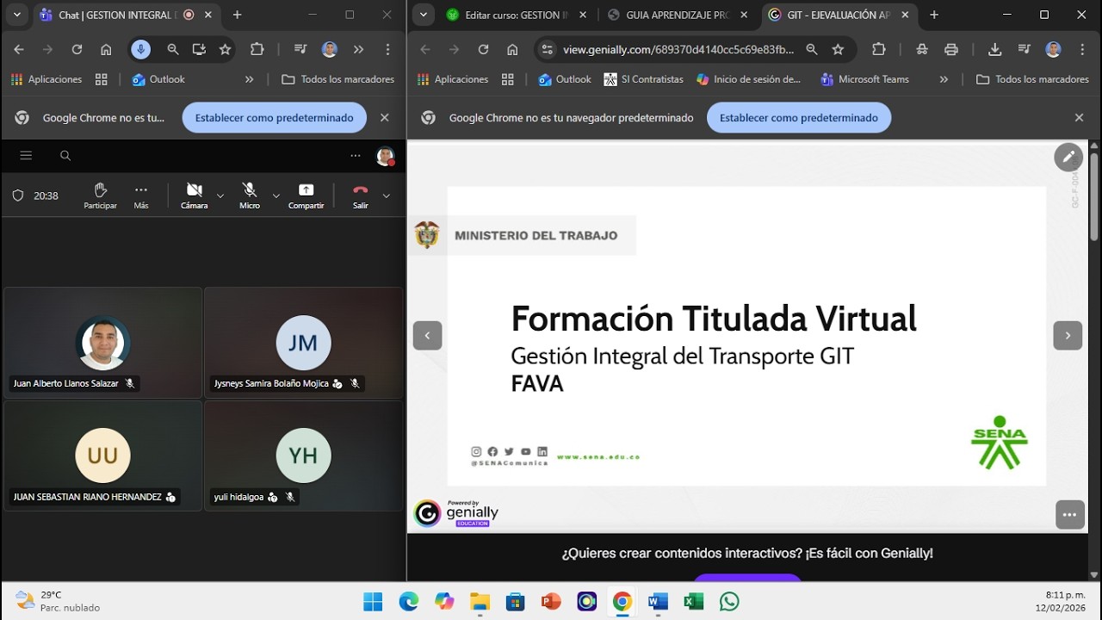Open Todos los marcadores folder in Teams window

pyautogui.click(x=338, y=79)
